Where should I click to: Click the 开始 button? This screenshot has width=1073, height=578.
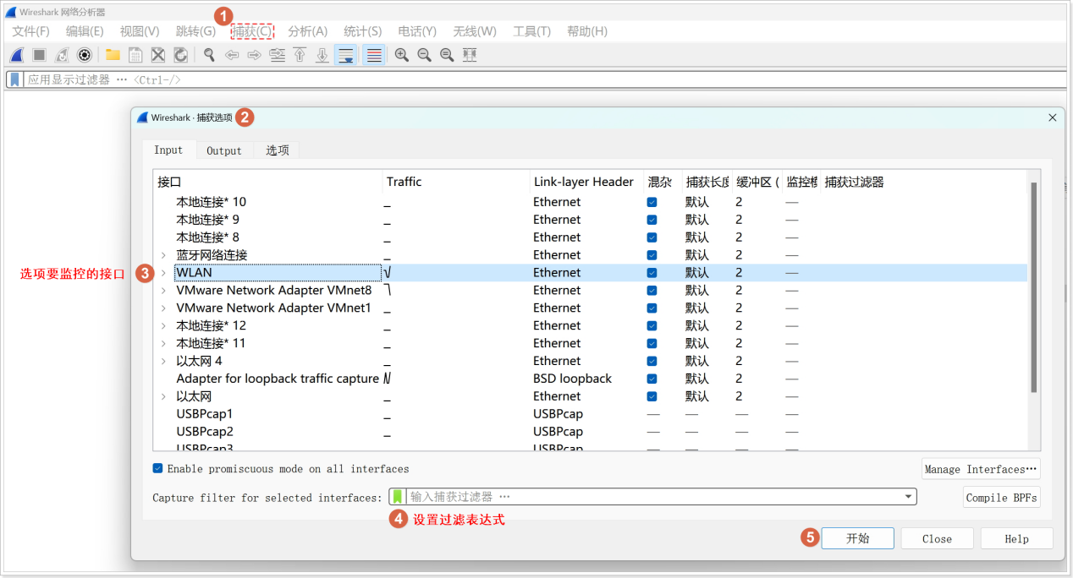(x=858, y=538)
